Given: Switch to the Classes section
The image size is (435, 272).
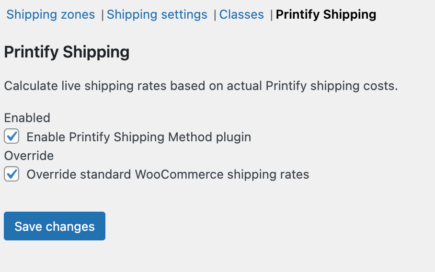Looking at the screenshot, I should click(x=241, y=15).
